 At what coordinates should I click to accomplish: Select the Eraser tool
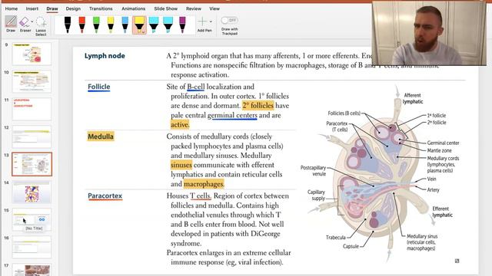25,24
